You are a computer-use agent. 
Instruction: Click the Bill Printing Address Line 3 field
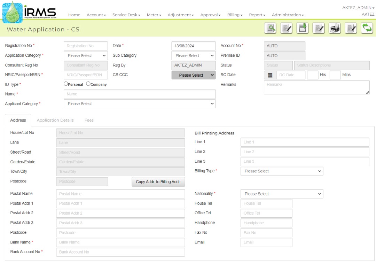(305, 161)
